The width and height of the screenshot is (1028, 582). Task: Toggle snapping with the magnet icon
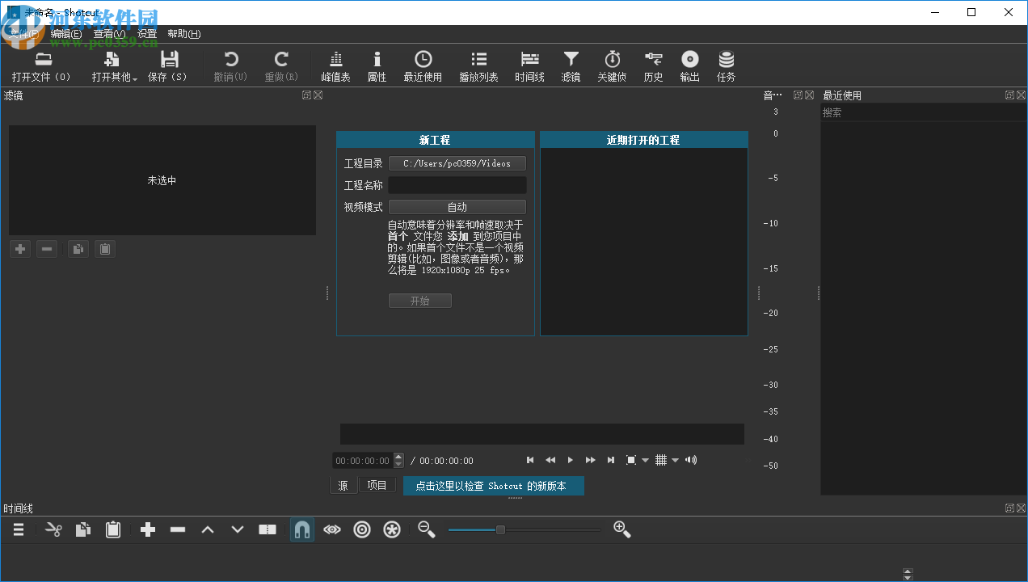[x=301, y=529]
